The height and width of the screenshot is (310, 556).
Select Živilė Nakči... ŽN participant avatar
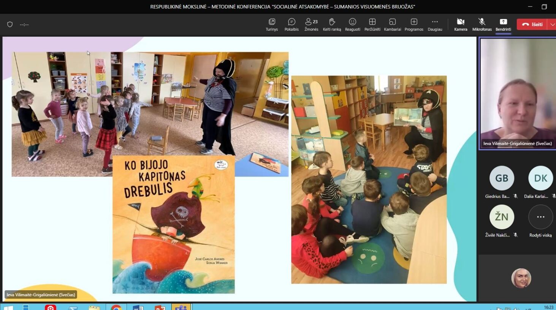[x=502, y=217]
